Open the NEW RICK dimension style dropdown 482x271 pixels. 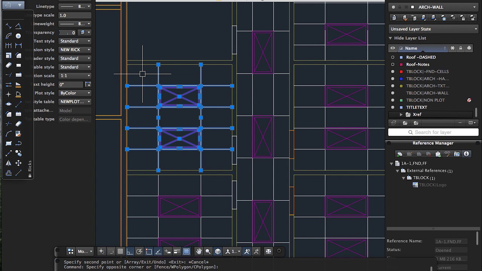75,50
